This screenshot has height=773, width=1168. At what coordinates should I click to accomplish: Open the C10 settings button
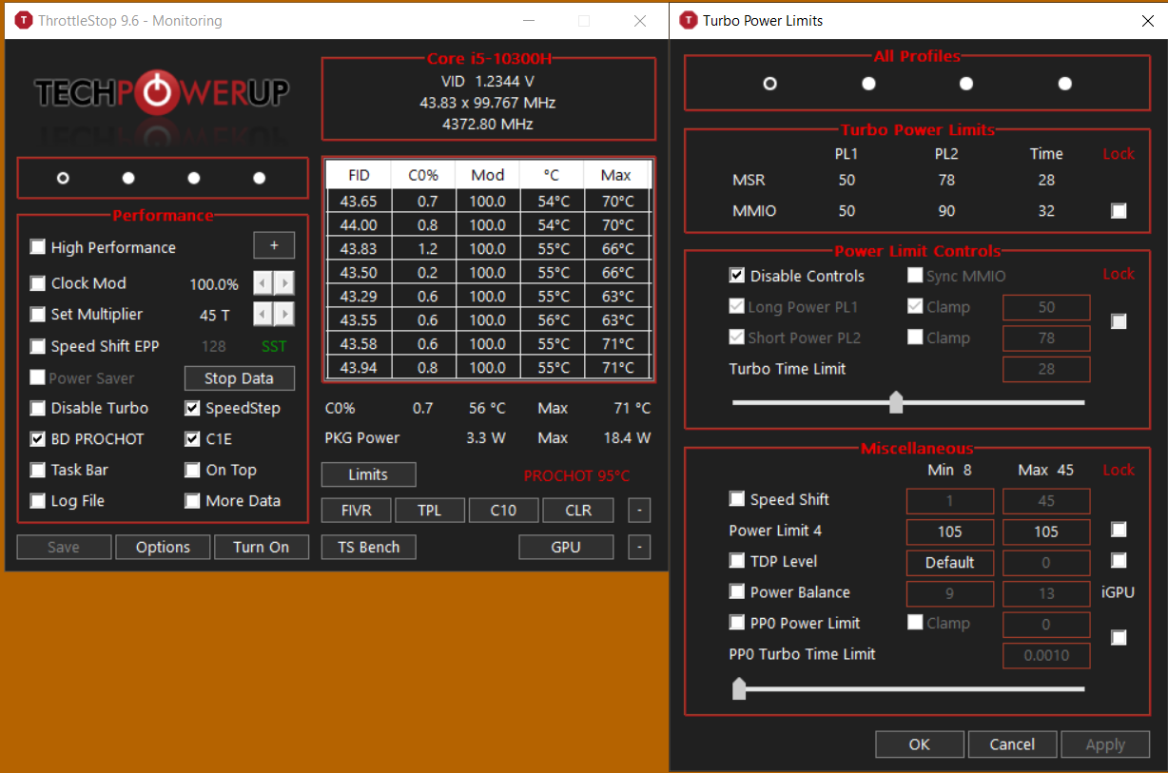[x=504, y=511]
